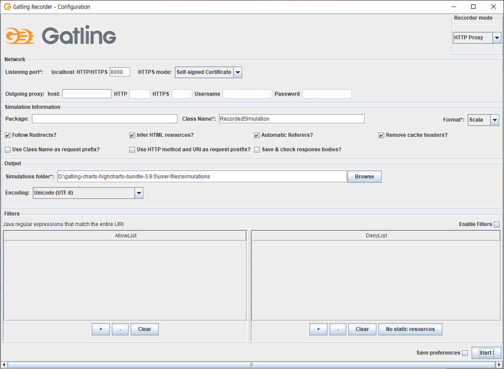Image resolution: width=504 pixels, height=369 pixels.
Task: Click the listening port field showing 8000
Action: click(120, 72)
